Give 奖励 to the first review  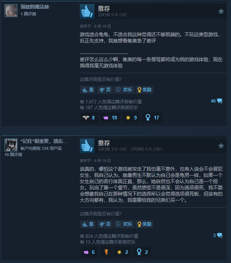tap(144, 90)
